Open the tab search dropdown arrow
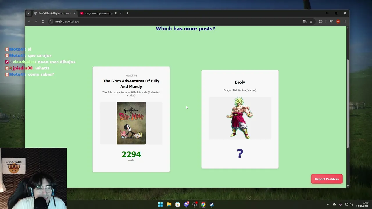Screen dimensions: 372x209 (x=28, y=13)
